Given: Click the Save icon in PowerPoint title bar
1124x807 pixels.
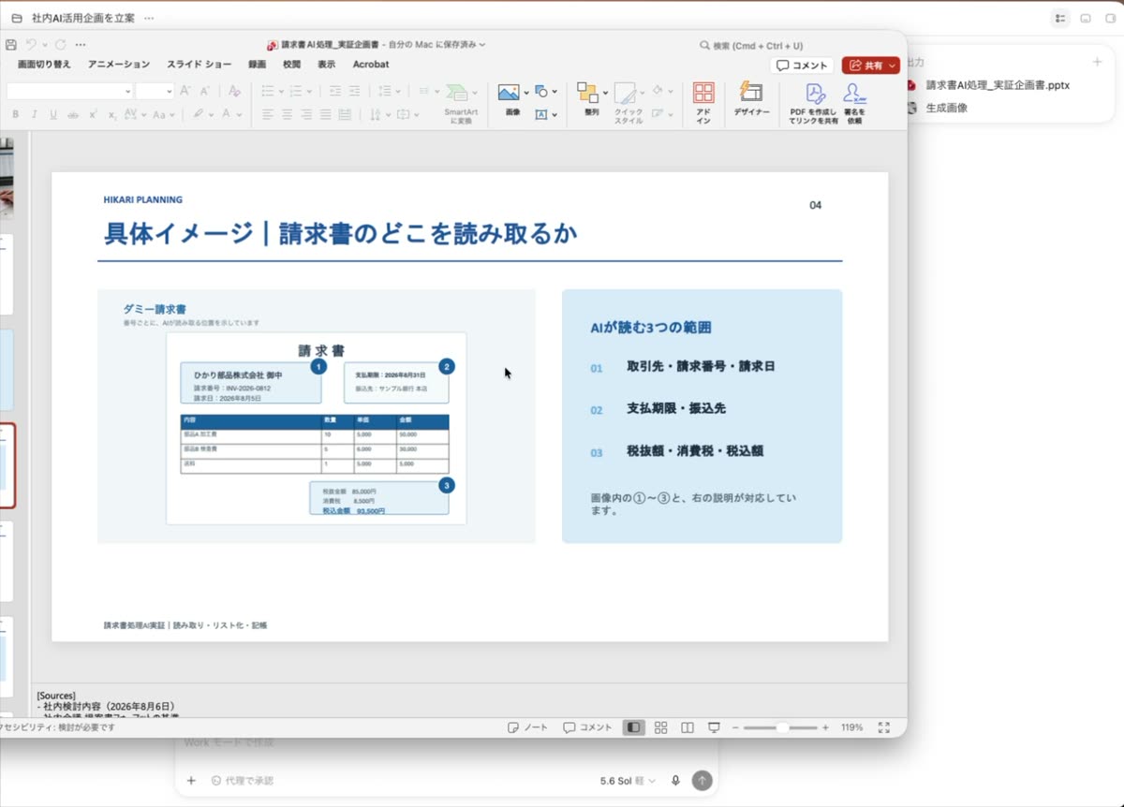Looking at the screenshot, I should pos(11,45).
